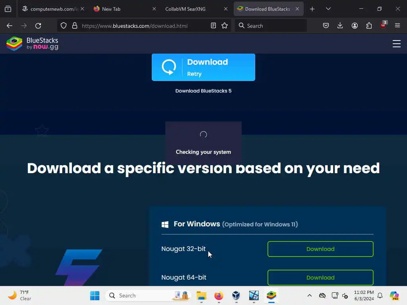Close the computernewb.com tab
The image size is (407, 305).
click(82, 9)
